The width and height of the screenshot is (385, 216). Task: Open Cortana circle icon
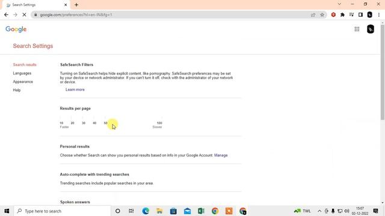tap(118, 211)
